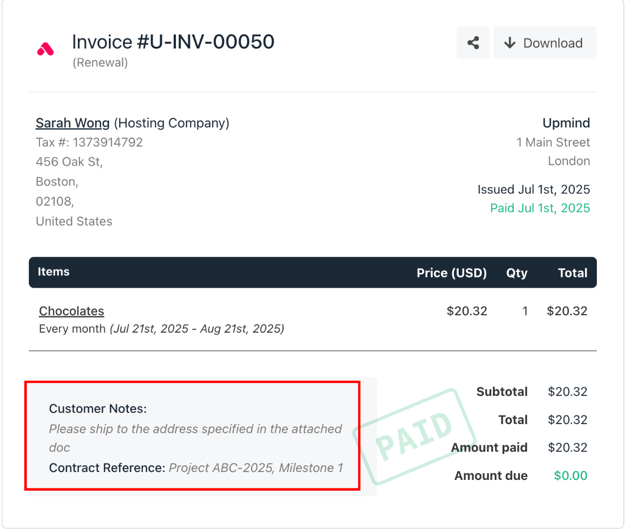625x529 pixels.
Task: Click the Upmind company name
Action: click(566, 123)
